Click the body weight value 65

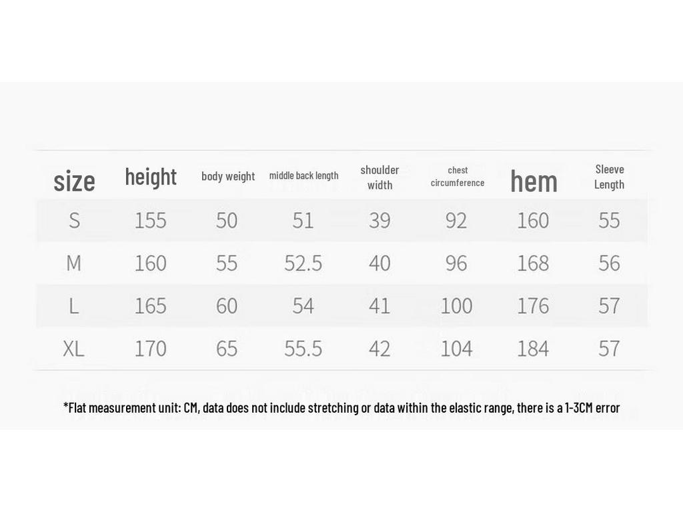coord(227,348)
